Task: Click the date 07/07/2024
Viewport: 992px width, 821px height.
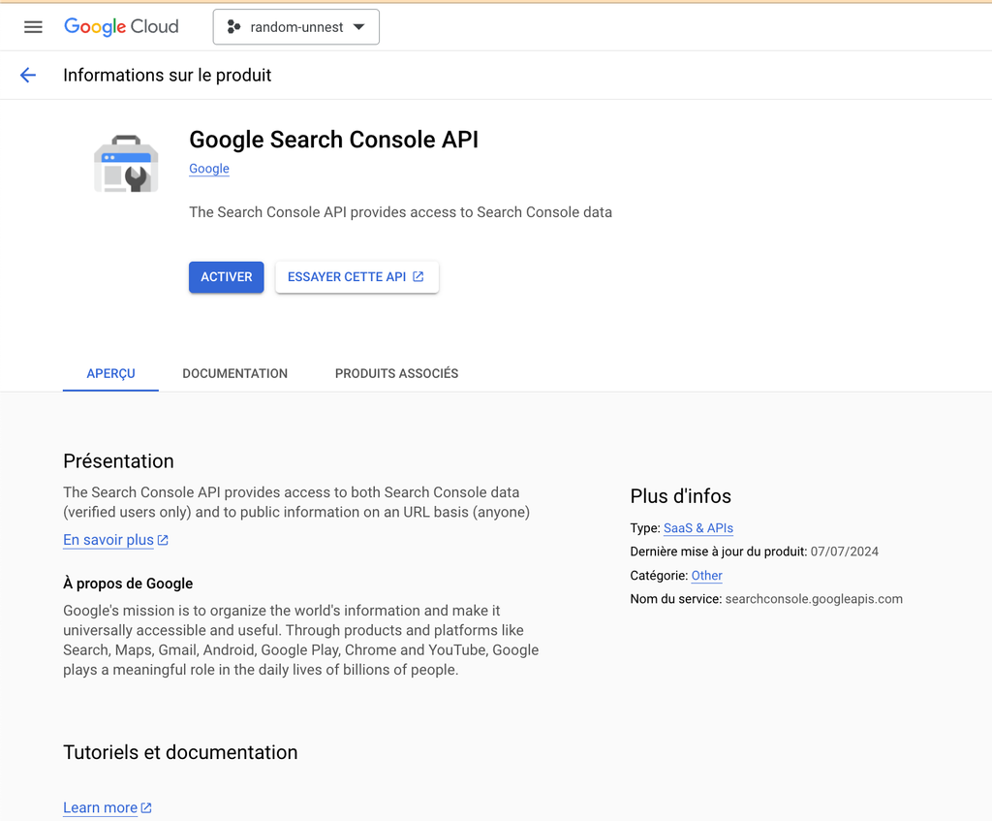Action: coord(844,552)
